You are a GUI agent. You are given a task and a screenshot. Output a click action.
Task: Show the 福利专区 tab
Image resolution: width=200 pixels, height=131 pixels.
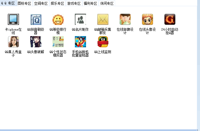91,3
